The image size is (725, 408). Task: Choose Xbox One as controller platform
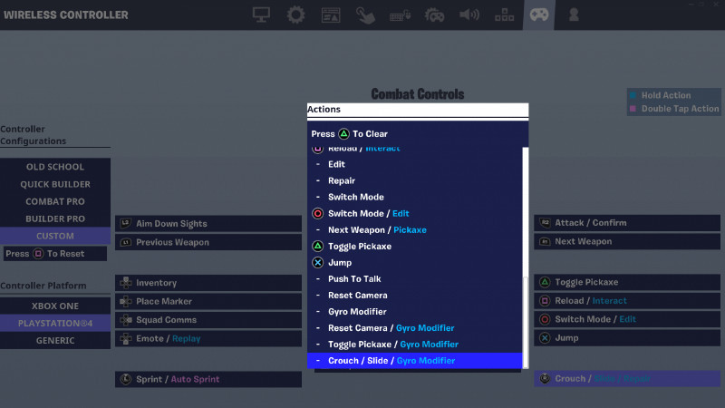pyautogui.click(x=55, y=306)
